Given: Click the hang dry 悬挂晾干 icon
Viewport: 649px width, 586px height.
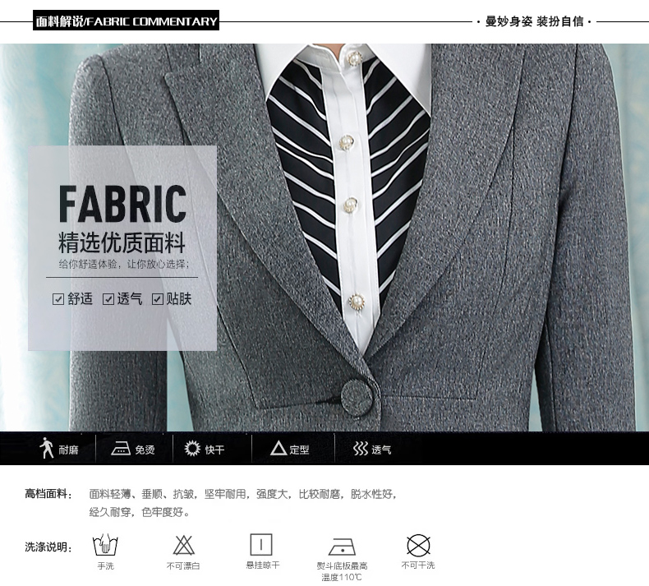Looking at the screenshot, I should tap(261, 545).
